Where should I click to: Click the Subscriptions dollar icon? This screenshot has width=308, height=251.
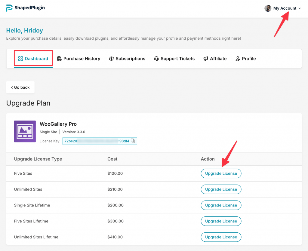click(111, 59)
